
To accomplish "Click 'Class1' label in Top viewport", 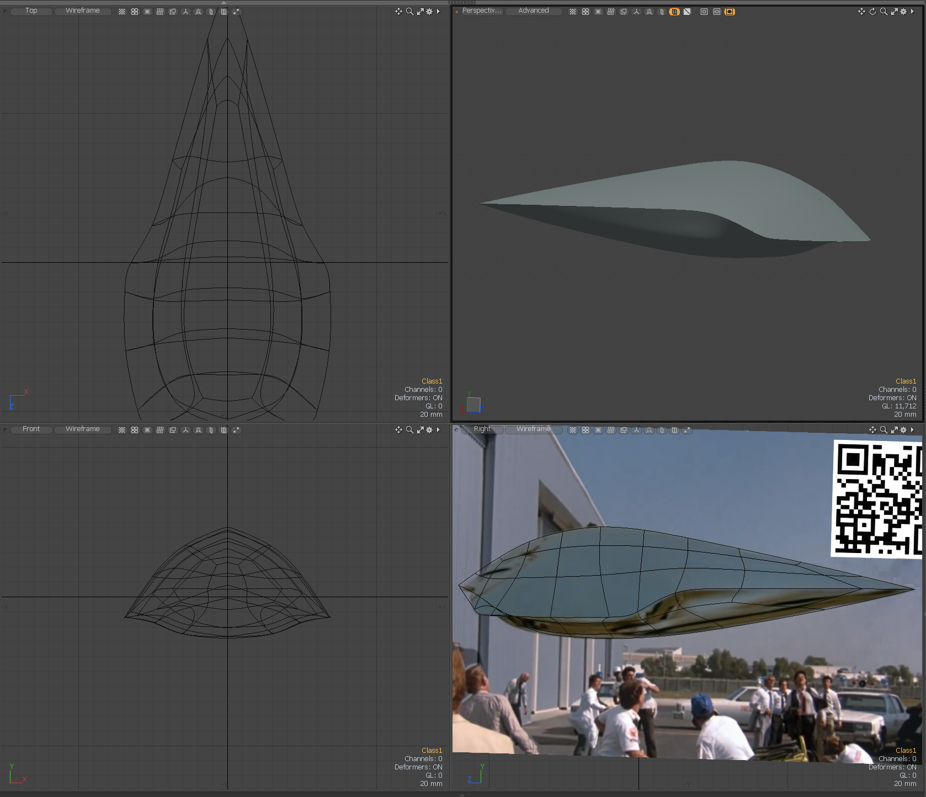I will click(432, 381).
